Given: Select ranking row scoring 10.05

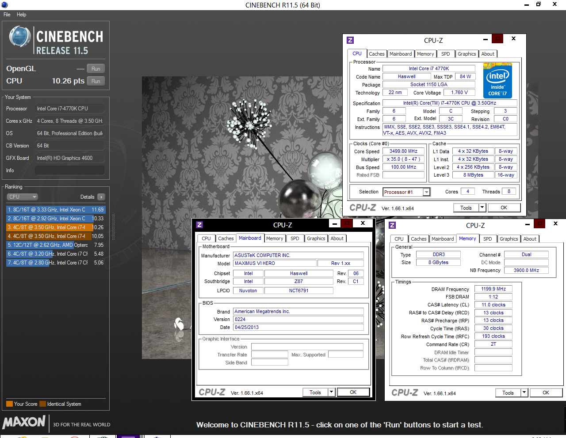Looking at the screenshot, I should [x=56, y=236].
